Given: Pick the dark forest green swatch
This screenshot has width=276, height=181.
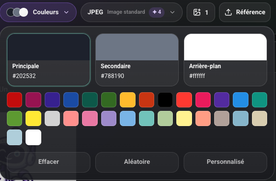Looking at the screenshot, I should (x=109, y=100).
